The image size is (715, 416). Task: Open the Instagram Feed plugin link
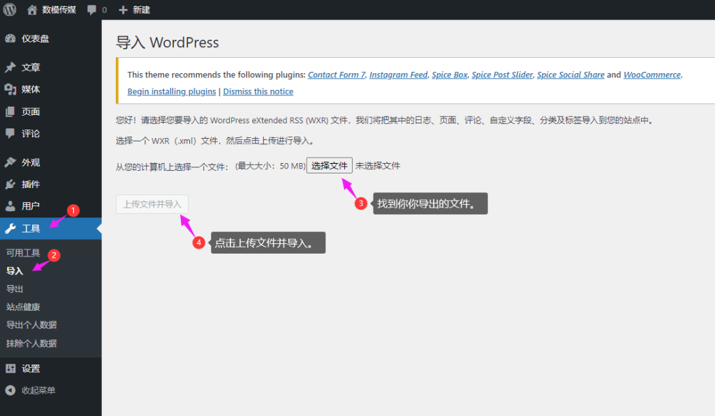pyautogui.click(x=399, y=75)
